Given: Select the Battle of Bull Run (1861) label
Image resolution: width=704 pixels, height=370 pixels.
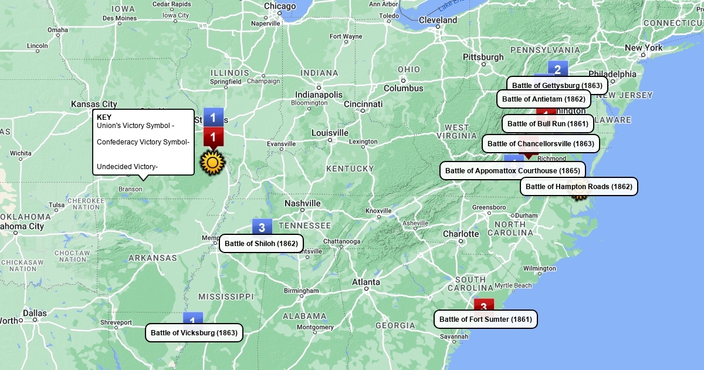Looking at the screenshot, I should (547, 124).
